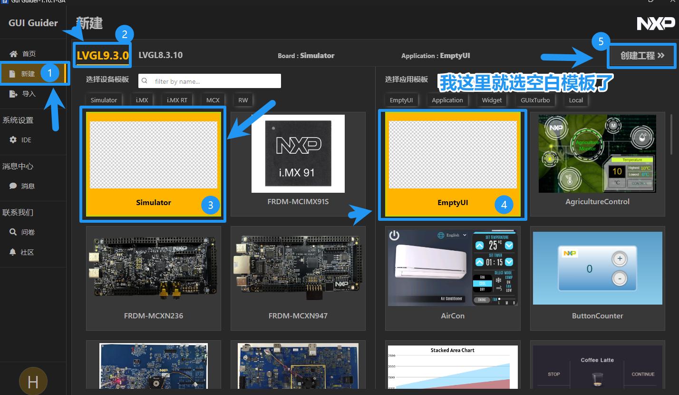Select the FRDM-MCXN947 board card
The image size is (679, 395).
point(298,278)
